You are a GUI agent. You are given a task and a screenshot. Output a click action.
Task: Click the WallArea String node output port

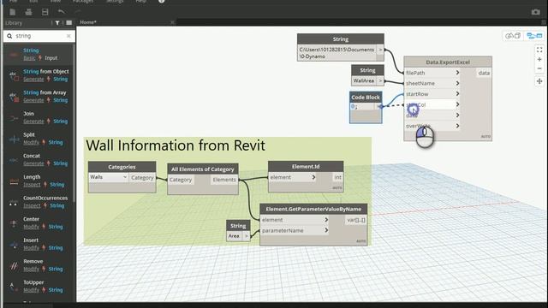click(x=380, y=80)
